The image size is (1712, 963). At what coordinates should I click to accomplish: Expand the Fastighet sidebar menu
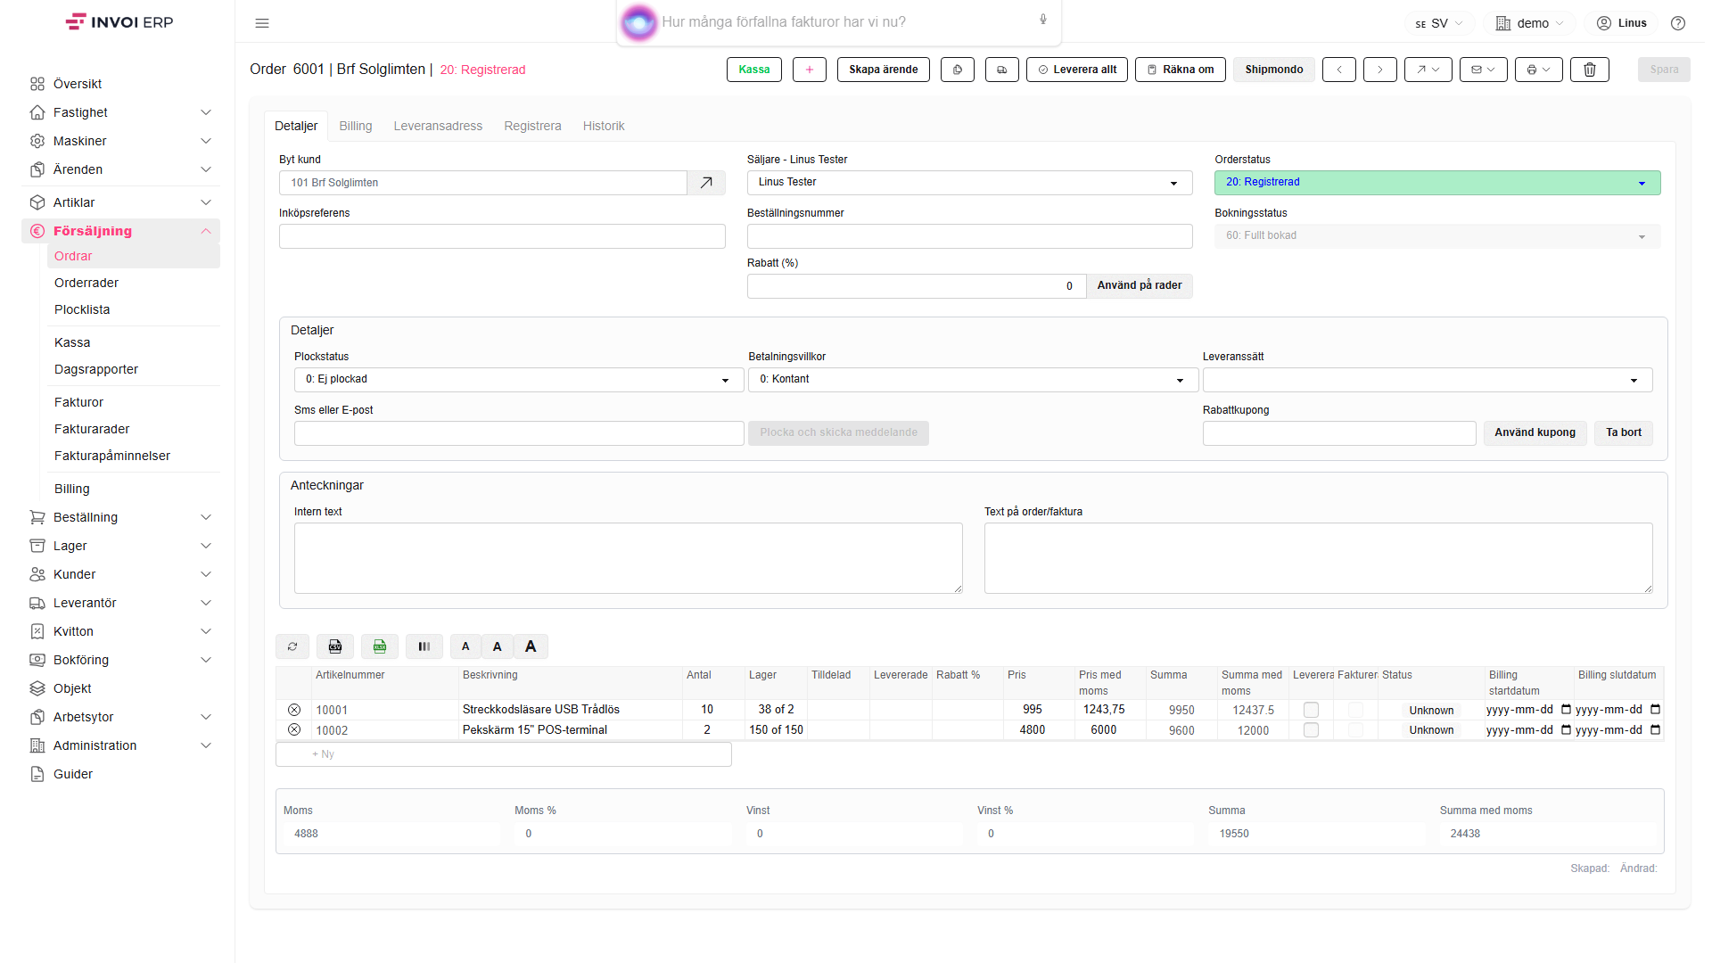click(120, 112)
